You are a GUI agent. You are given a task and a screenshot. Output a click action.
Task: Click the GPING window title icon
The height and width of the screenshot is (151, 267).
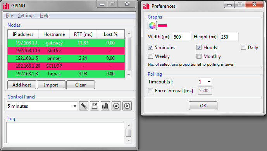point(6,6)
